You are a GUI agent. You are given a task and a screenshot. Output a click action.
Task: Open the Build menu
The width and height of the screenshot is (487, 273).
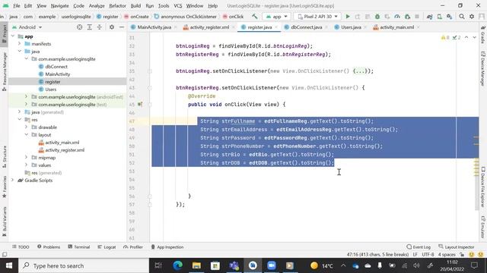pyautogui.click(x=135, y=5)
